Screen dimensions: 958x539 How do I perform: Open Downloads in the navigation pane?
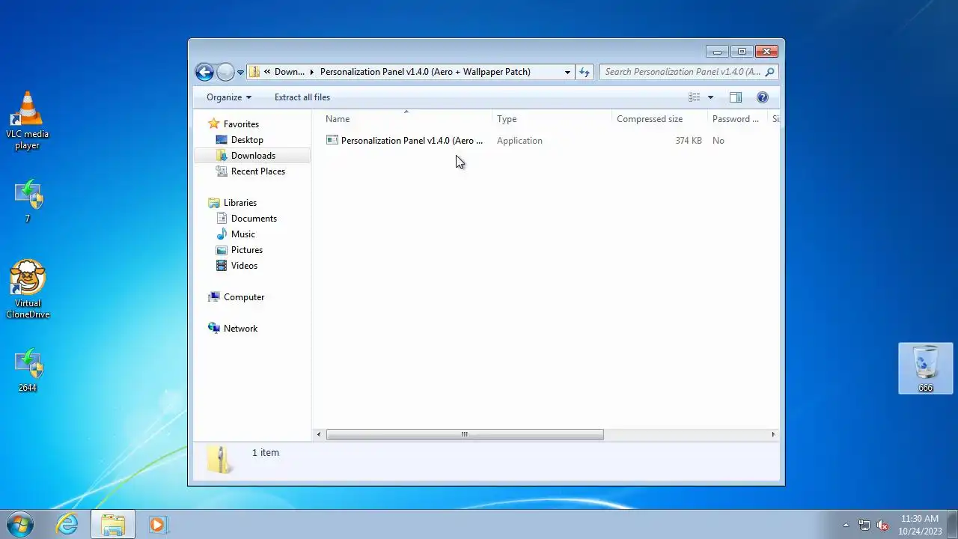click(251, 156)
